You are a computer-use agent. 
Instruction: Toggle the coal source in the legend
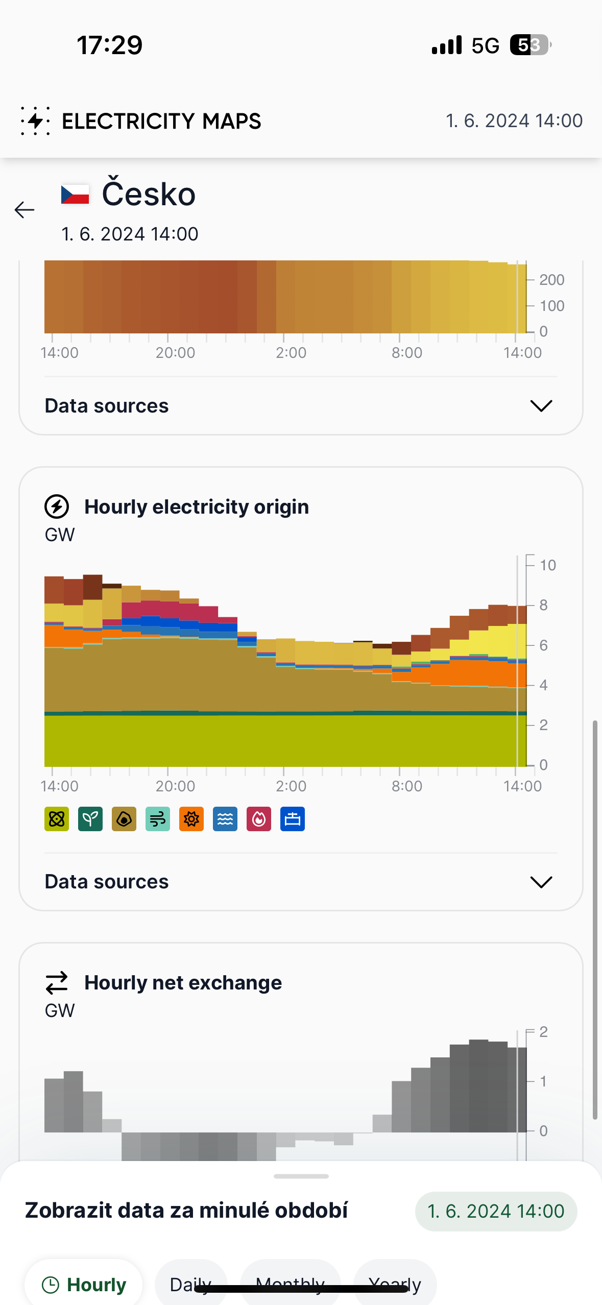(x=124, y=819)
